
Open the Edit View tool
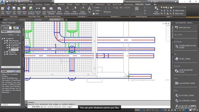tap(14, 10)
